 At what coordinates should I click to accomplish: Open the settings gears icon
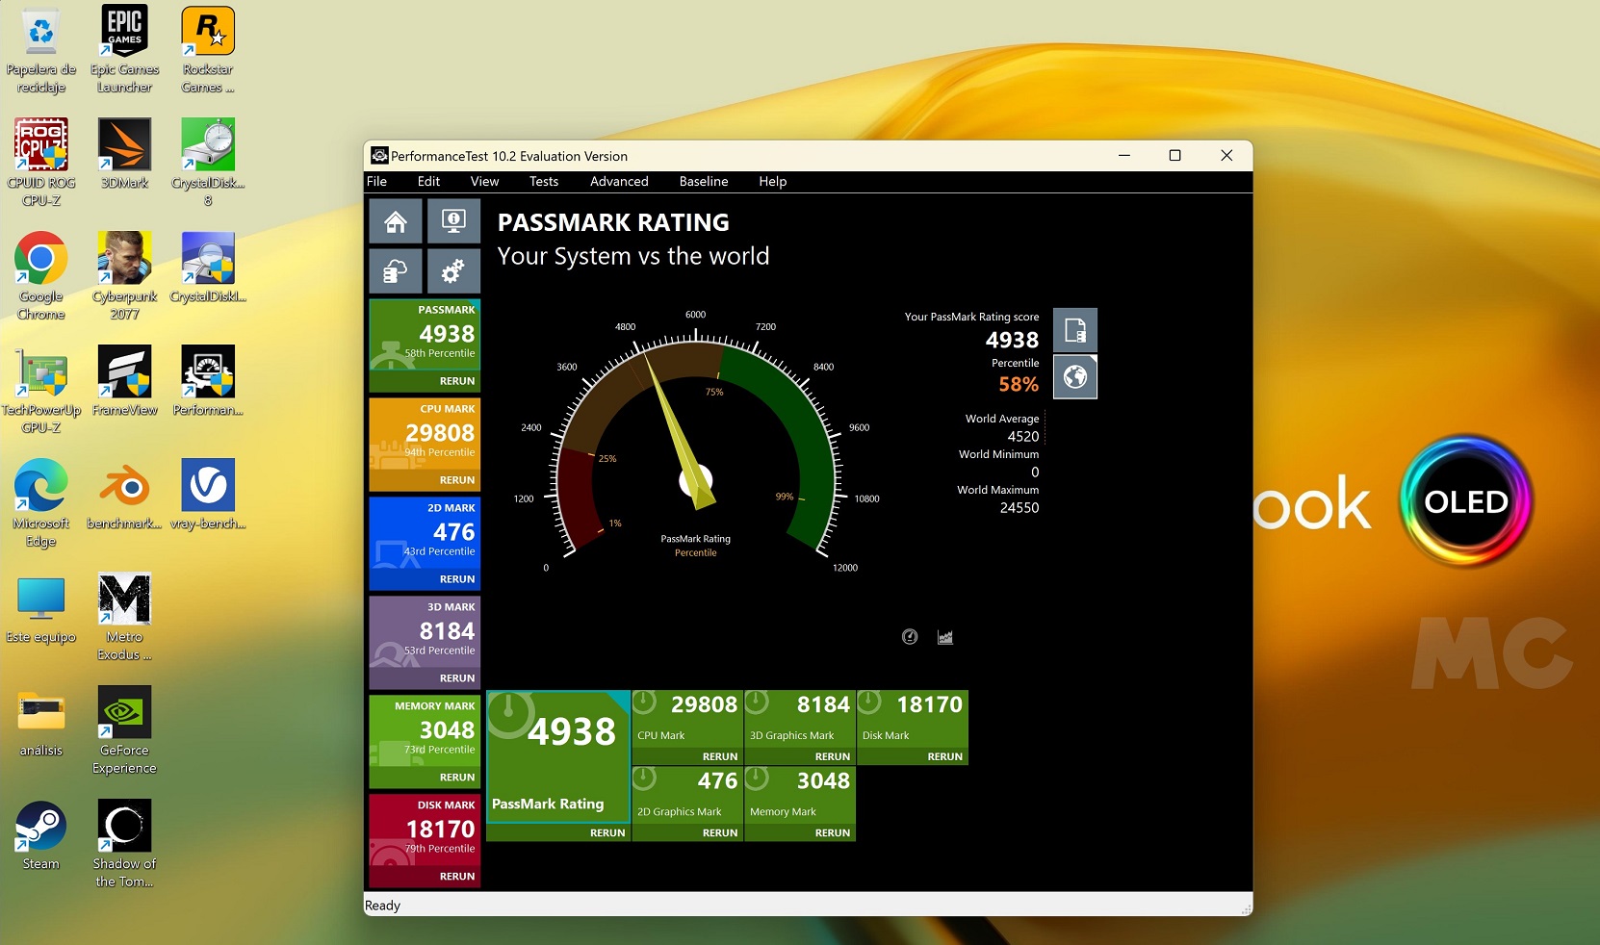coord(453,272)
